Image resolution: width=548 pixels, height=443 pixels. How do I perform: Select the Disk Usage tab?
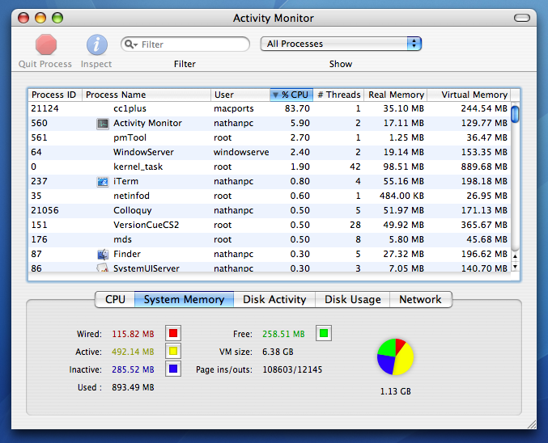pos(352,299)
